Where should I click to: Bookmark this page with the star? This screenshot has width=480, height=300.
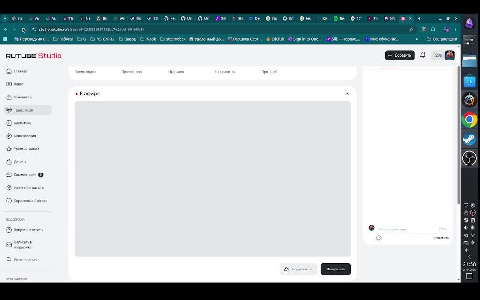(411, 30)
